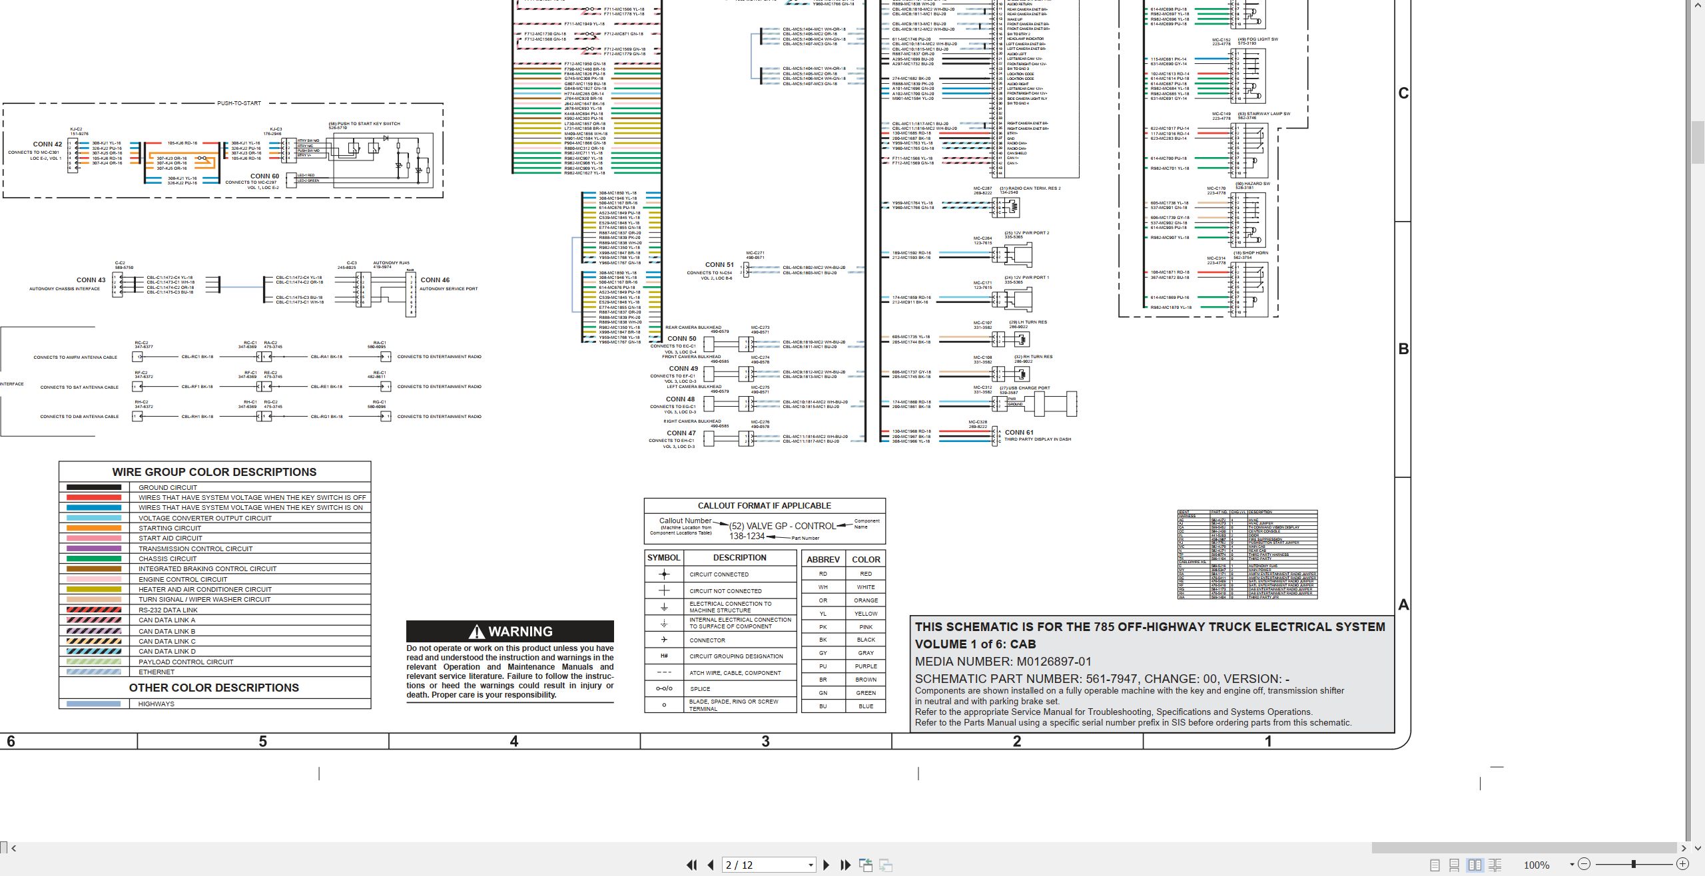Click the zoom in plus icon
The height and width of the screenshot is (876, 1705).
pos(1682,864)
